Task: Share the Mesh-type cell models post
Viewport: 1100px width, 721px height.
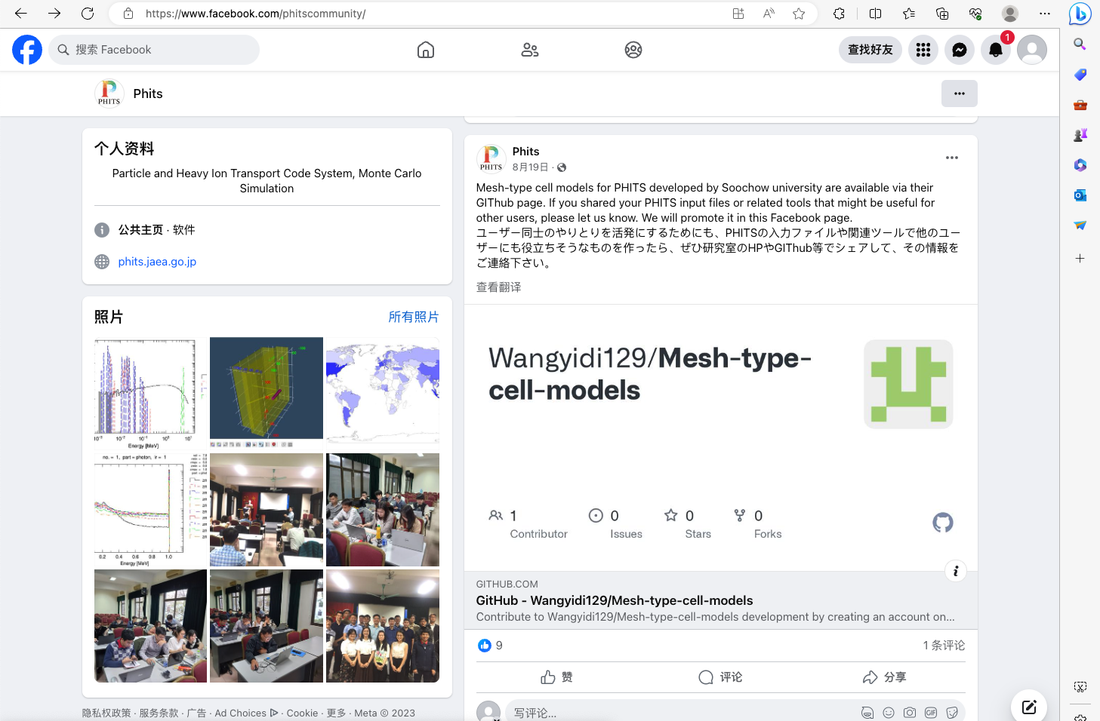Action: click(x=884, y=677)
